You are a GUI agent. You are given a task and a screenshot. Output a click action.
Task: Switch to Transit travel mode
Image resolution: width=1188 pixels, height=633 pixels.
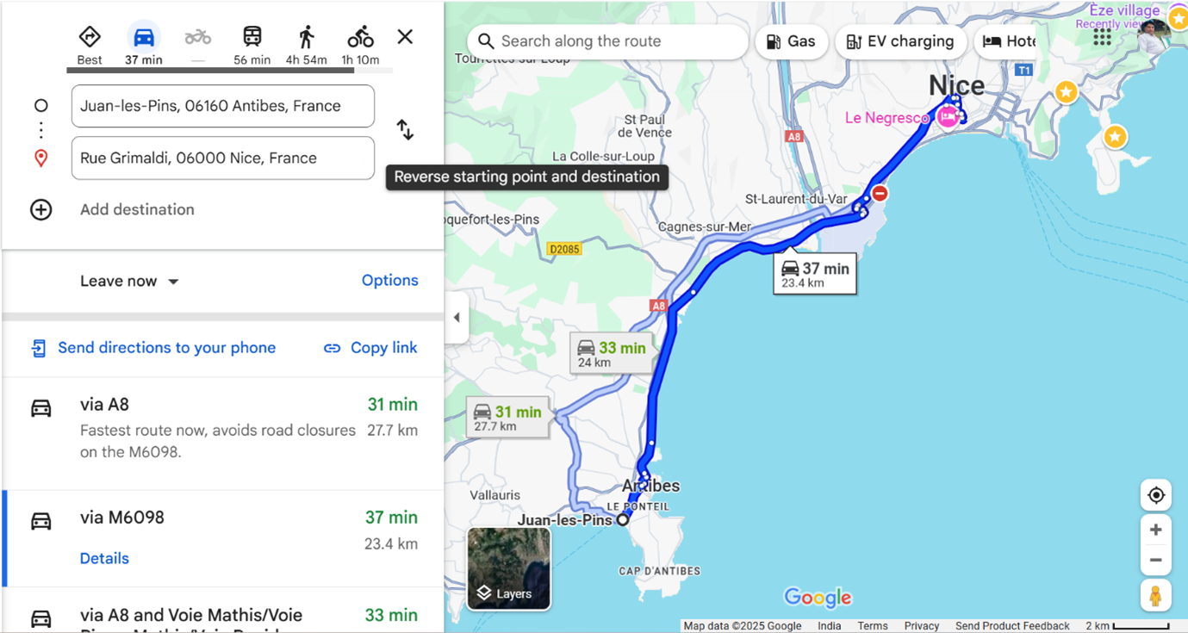click(252, 37)
